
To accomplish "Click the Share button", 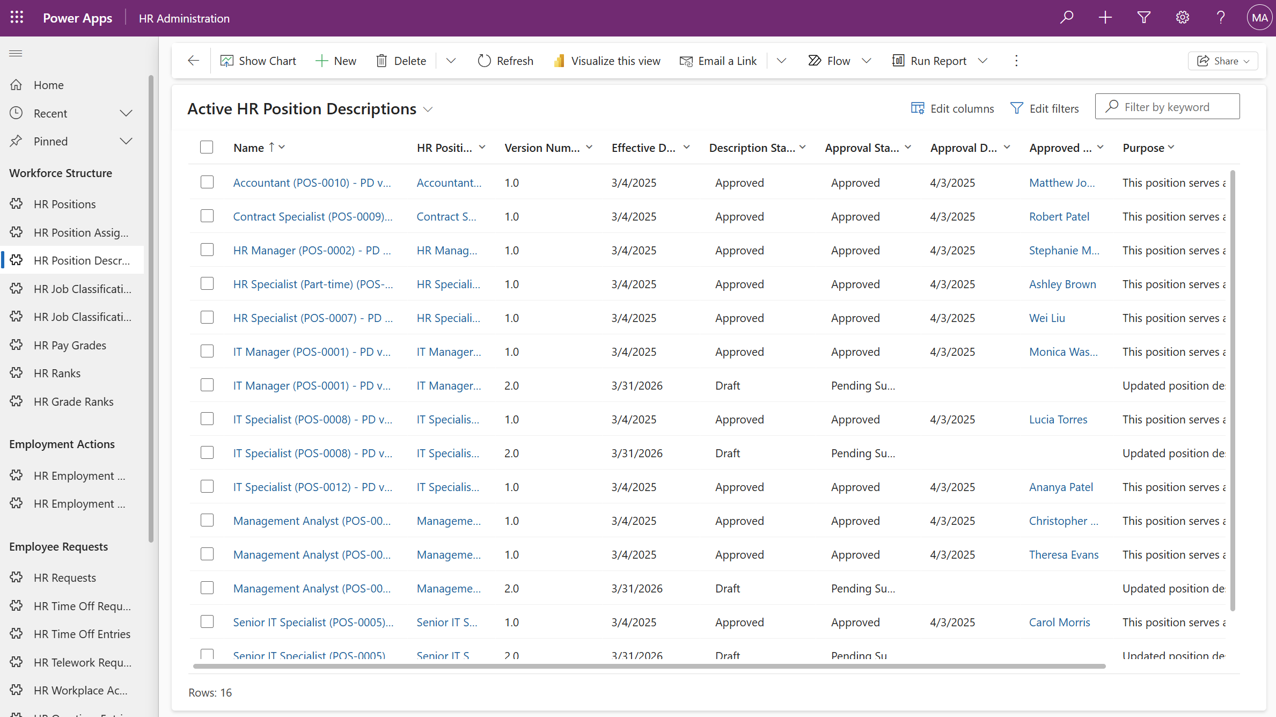I will (x=1223, y=61).
